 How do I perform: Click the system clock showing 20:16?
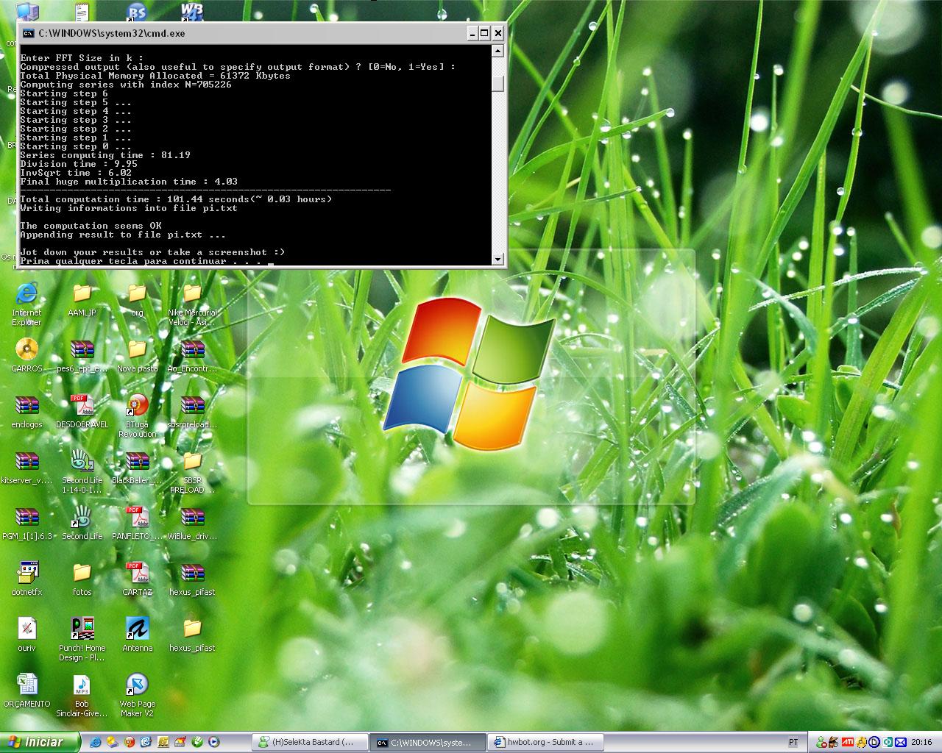(x=921, y=743)
